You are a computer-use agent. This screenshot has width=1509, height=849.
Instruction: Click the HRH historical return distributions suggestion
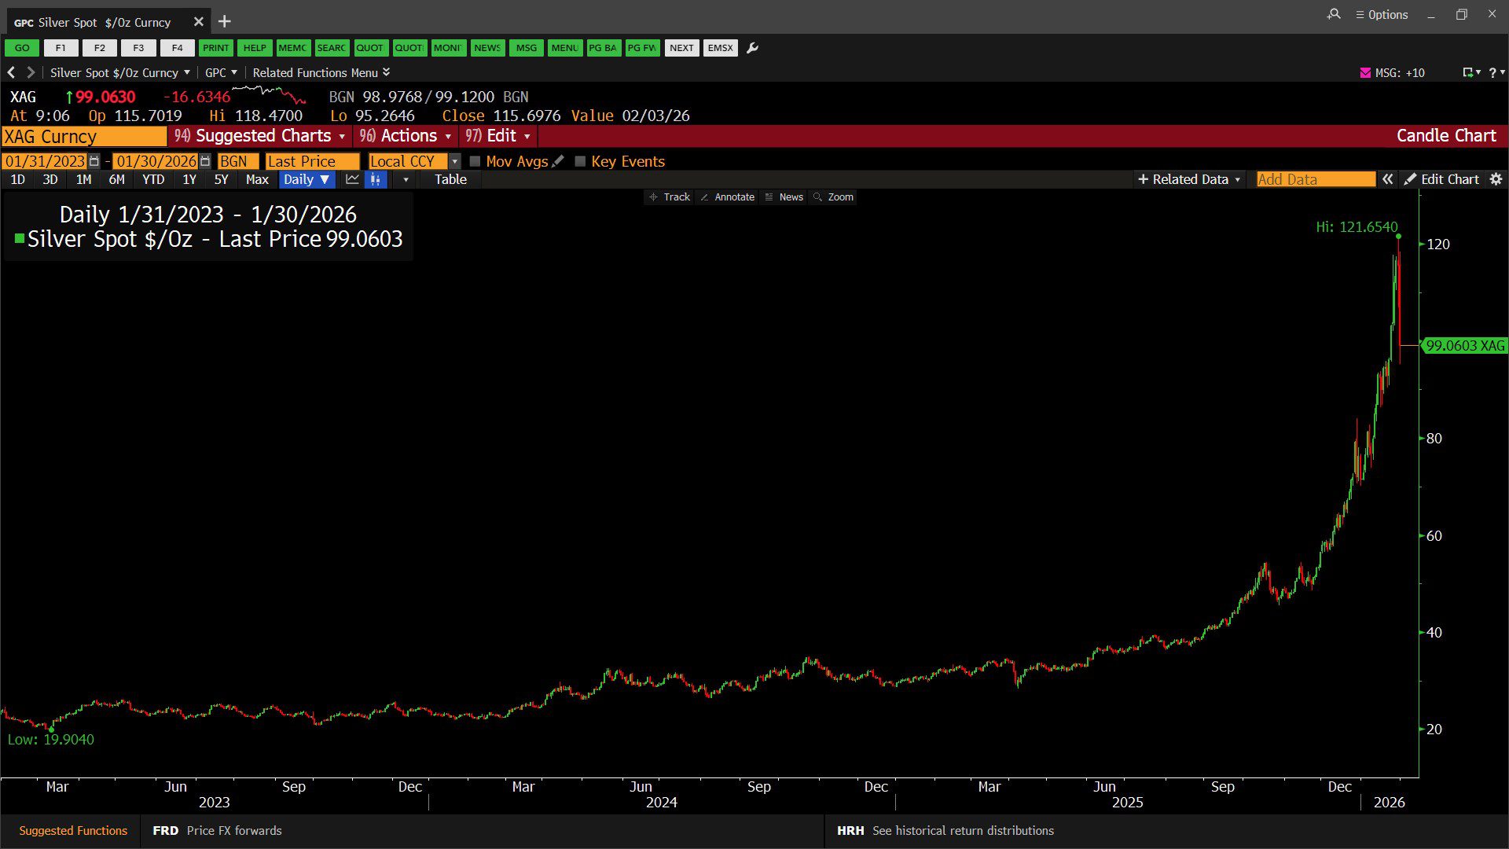click(945, 830)
